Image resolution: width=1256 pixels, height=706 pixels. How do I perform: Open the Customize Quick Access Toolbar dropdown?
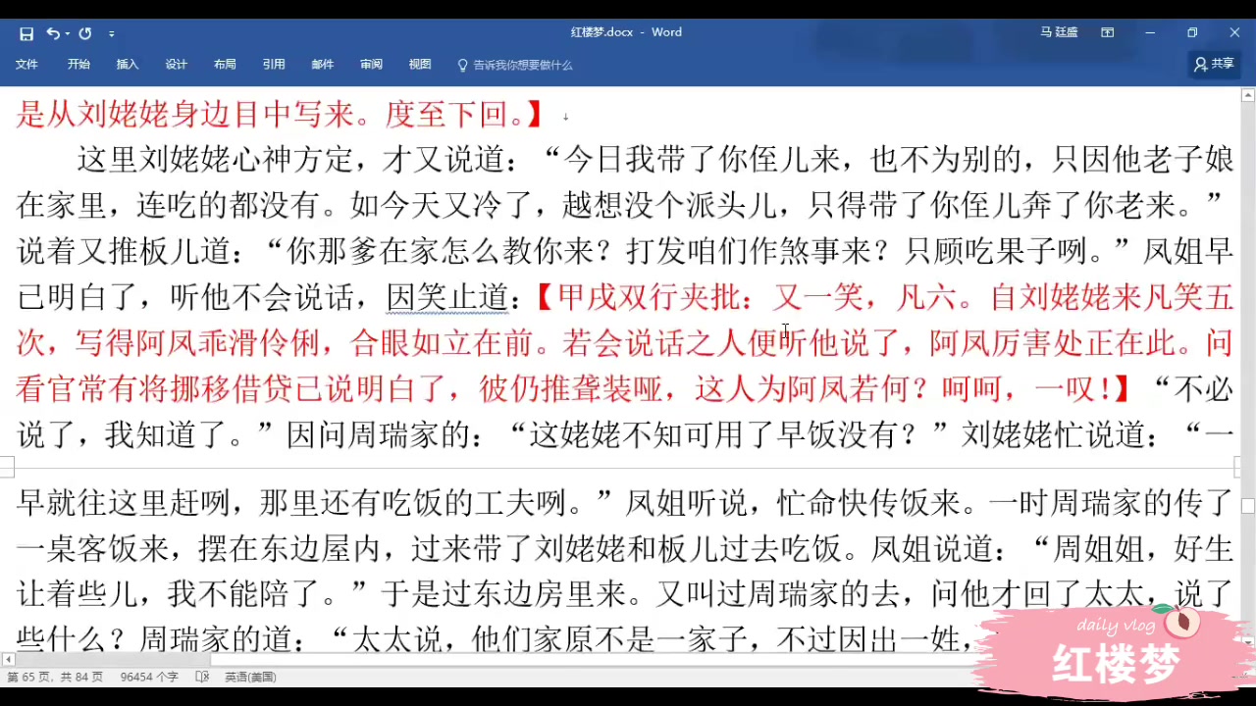click(111, 33)
